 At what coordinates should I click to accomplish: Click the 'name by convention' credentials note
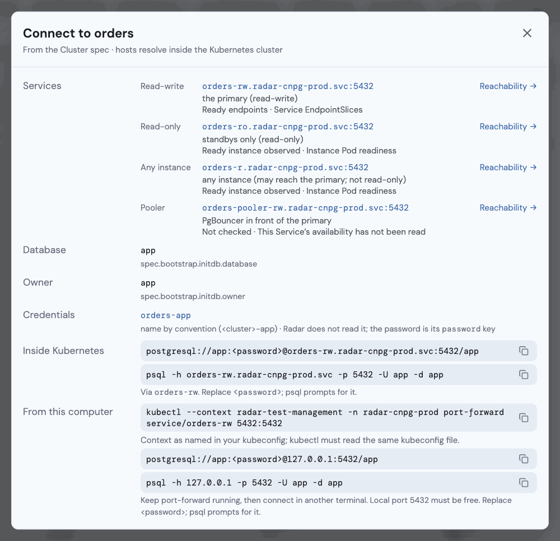[318, 329]
